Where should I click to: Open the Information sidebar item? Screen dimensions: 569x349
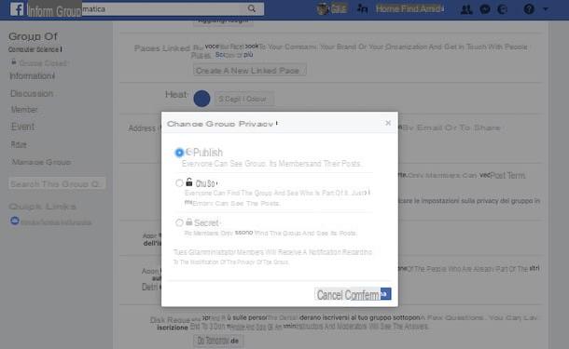(x=32, y=76)
